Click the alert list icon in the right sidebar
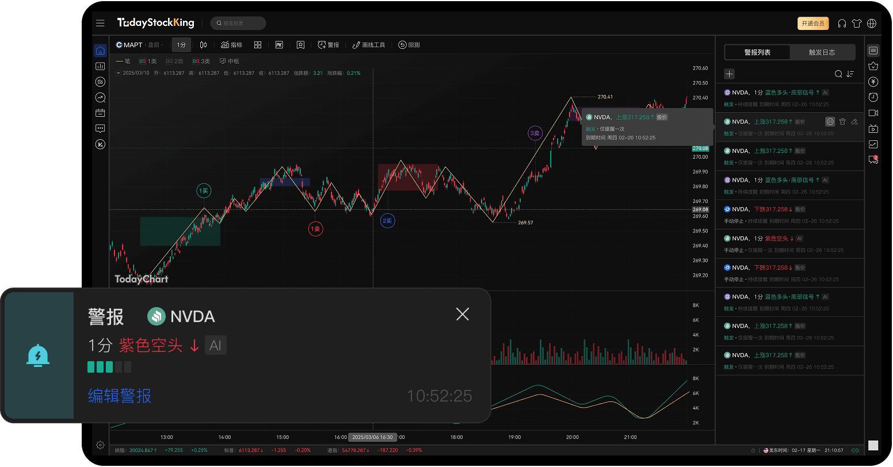893x467 pixels. tap(873, 51)
